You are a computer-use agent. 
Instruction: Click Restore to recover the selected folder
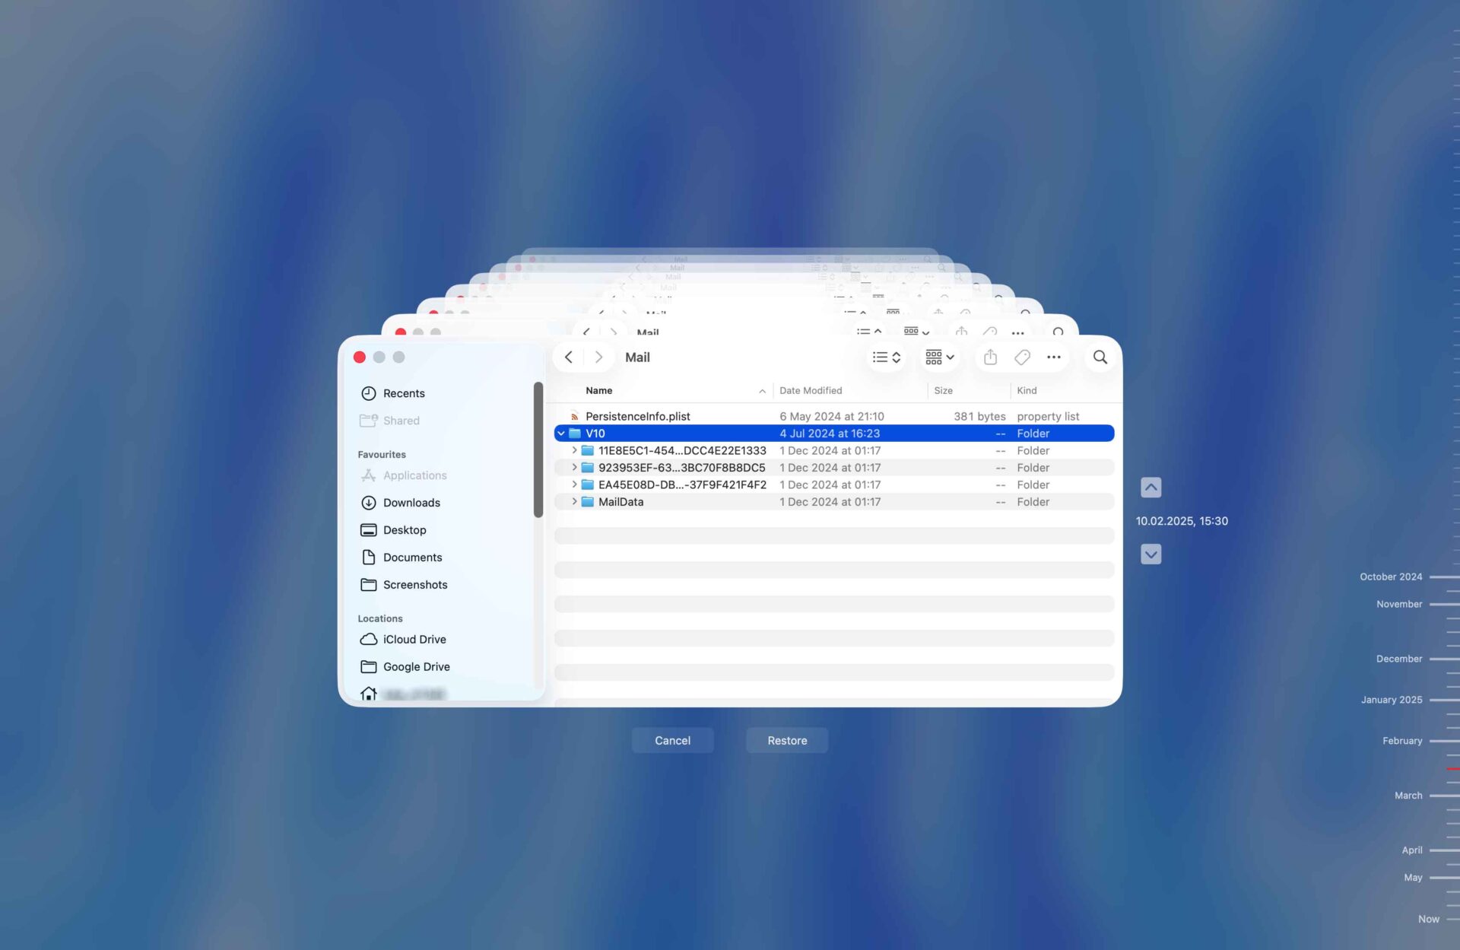pos(786,740)
